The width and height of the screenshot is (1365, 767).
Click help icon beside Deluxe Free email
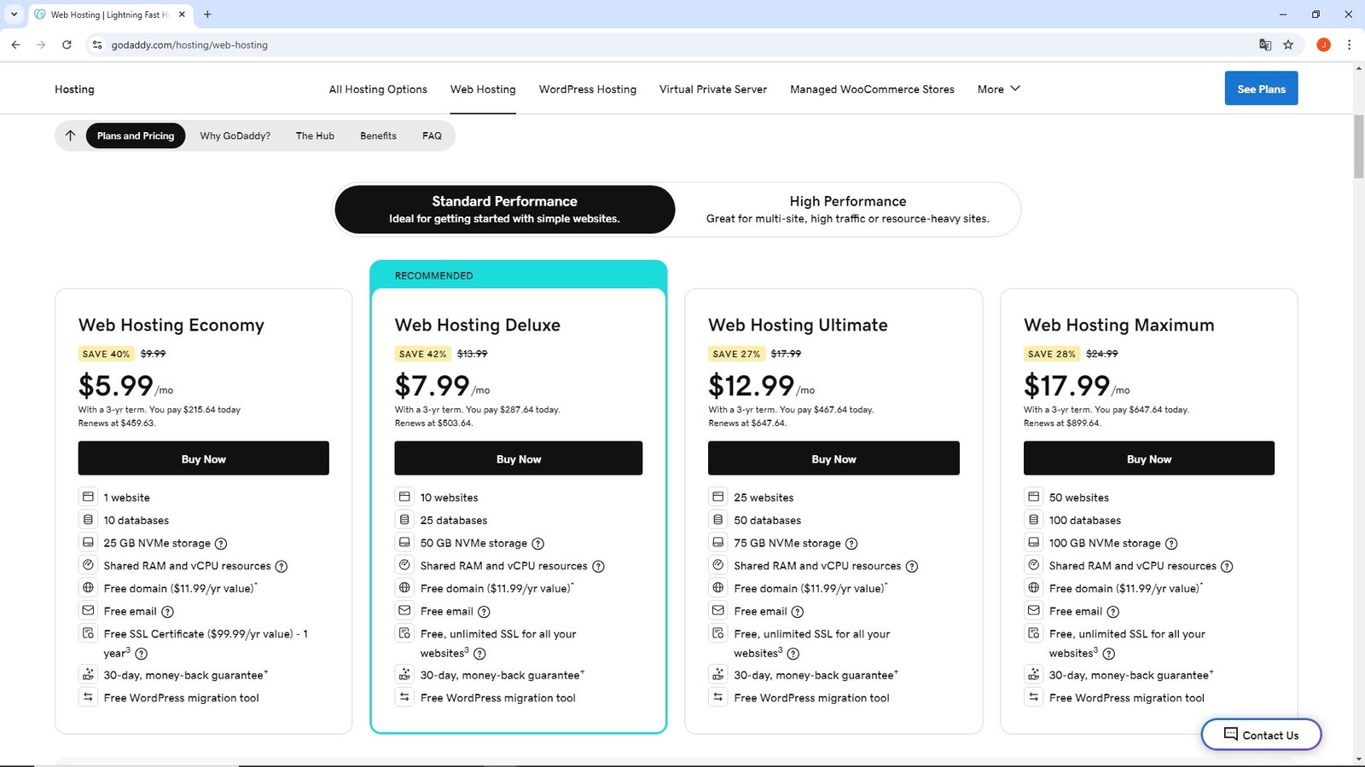(484, 612)
